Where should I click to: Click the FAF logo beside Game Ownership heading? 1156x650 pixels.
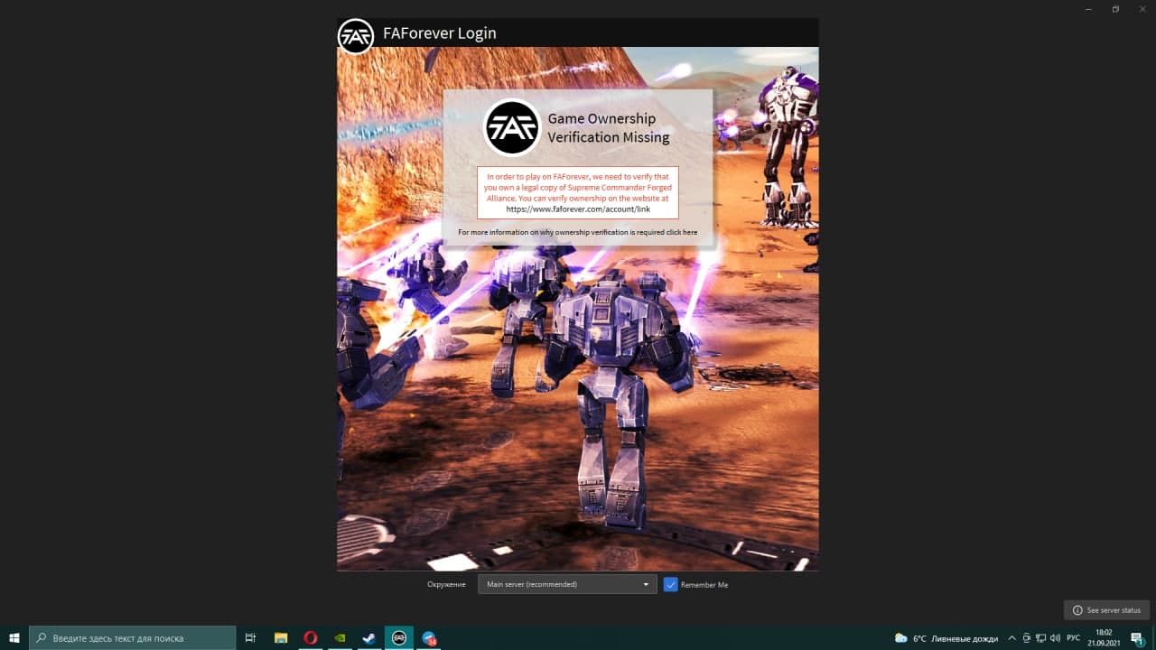[512, 127]
